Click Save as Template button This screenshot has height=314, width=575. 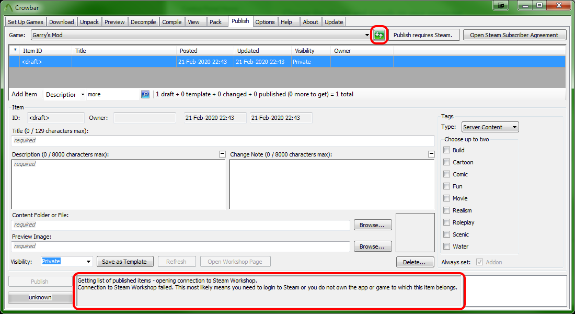click(x=125, y=262)
